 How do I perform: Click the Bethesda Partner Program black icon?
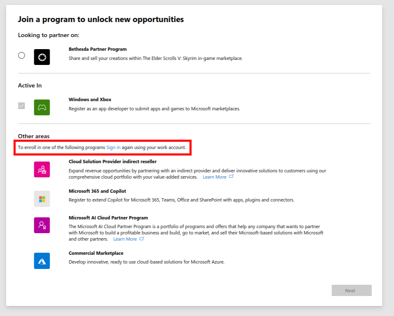click(x=42, y=57)
